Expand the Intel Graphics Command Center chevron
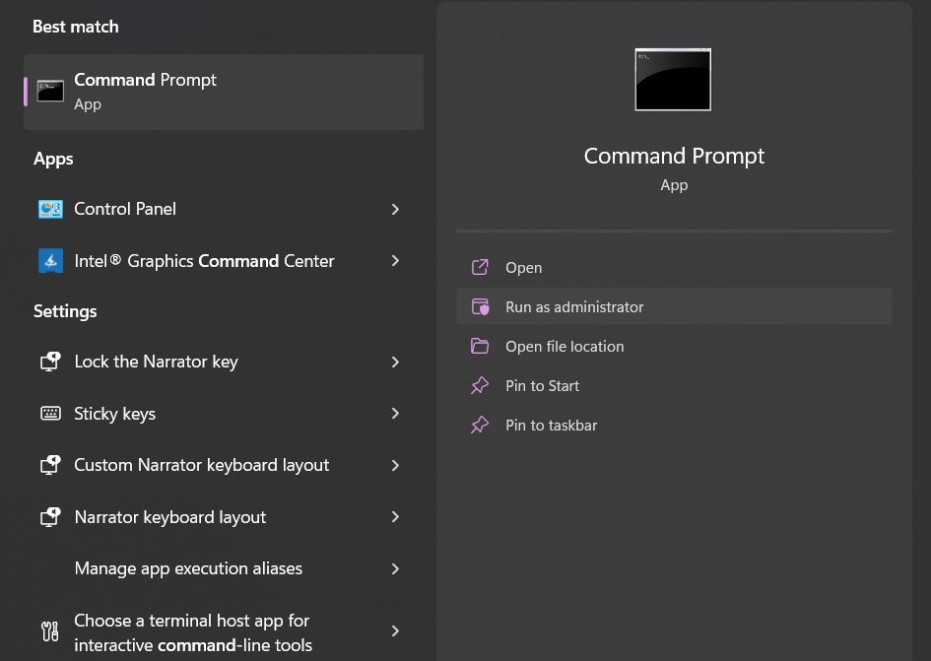Image resolution: width=931 pixels, height=661 pixels. coord(395,261)
